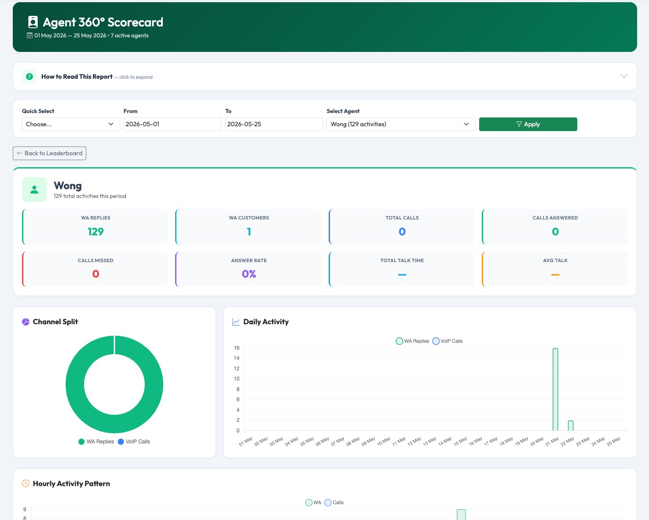Click the Agent 360° Scorecard title
This screenshot has height=520, width=649.
(103, 22)
